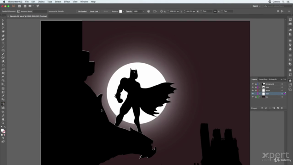This screenshot has height=165, width=293.
Task: Select the Symbol Sprayer tool
Action: pyautogui.click(x=3, y=104)
